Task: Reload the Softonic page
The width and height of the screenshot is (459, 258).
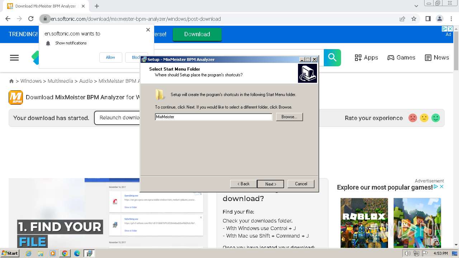Action: 31,19
